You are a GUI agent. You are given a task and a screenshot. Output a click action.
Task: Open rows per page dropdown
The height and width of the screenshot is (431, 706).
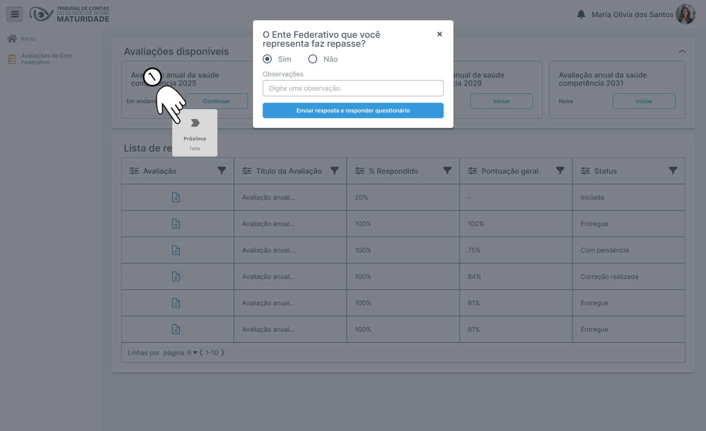[192, 353]
